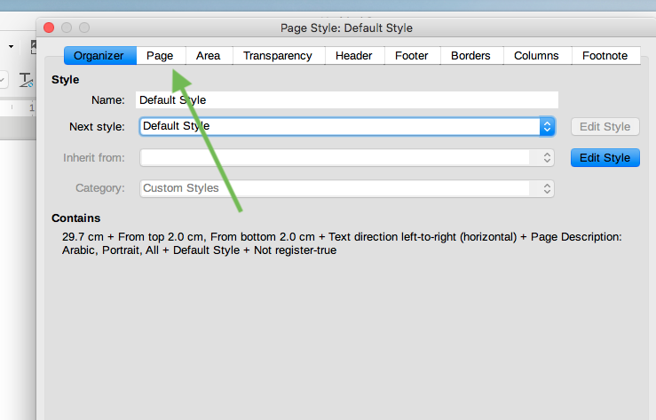Open the Header tab
Viewport: 656px width, 420px height.
click(354, 55)
